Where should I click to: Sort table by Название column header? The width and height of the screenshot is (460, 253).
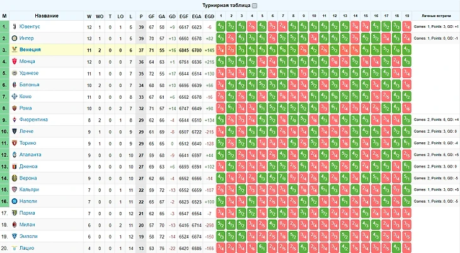(x=47, y=16)
